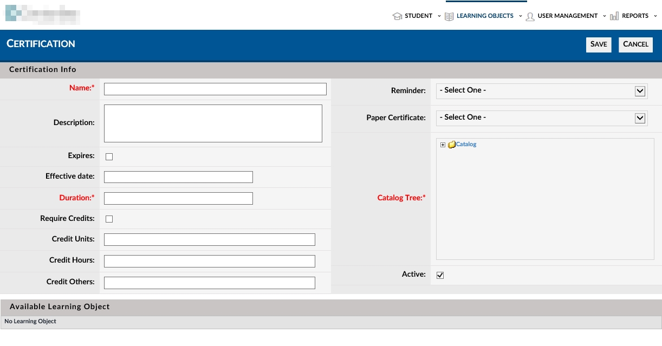The height and width of the screenshot is (346, 662).
Task: Enable the Require Credits checkbox
Action: (109, 219)
